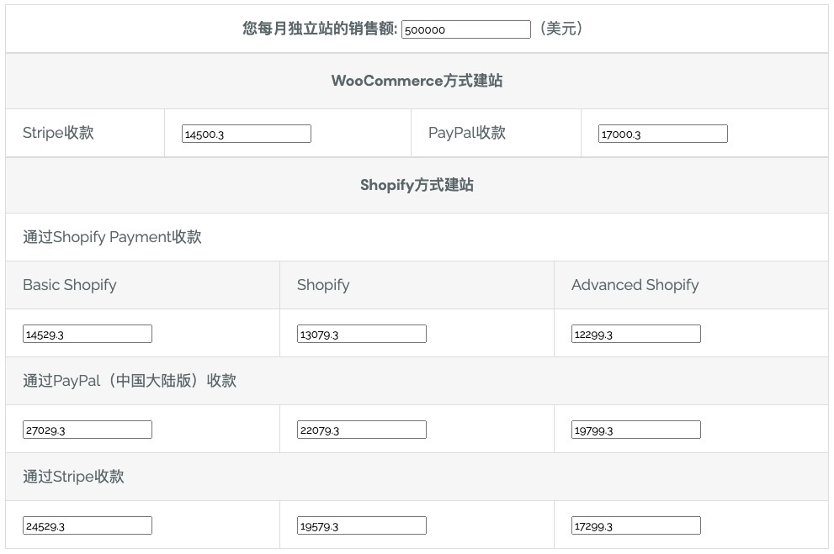The height and width of the screenshot is (554, 834).
Task: Click the Basic Shopify Payment field 14529.3
Action: coord(88,334)
